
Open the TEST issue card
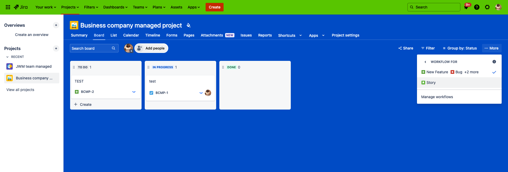106,87
